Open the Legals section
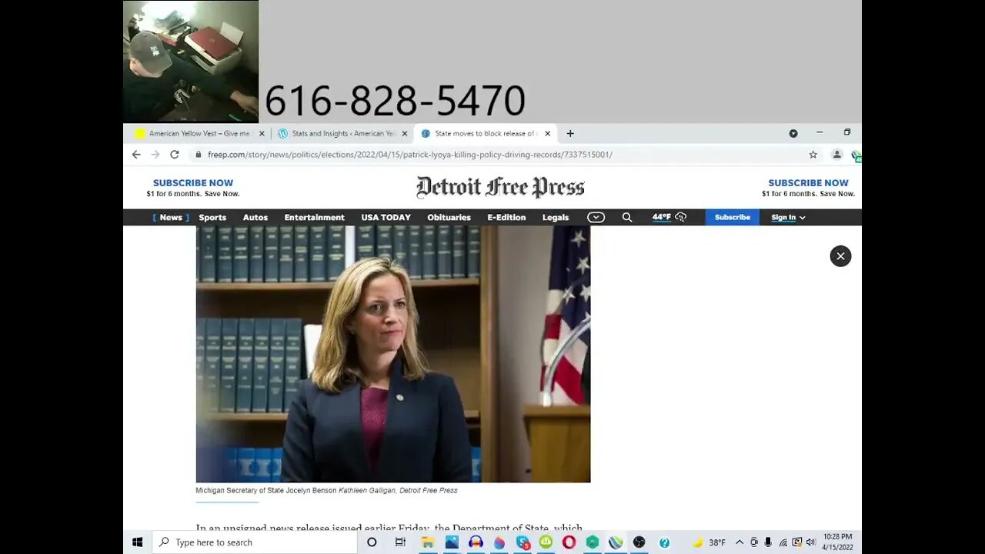Viewport: 985px width, 554px height. point(556,218)
